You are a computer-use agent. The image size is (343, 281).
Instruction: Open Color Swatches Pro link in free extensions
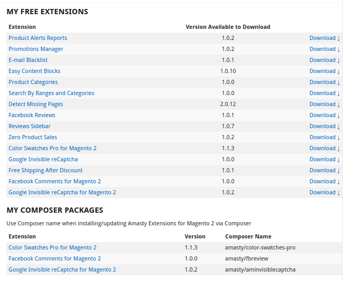click(52, 148)
